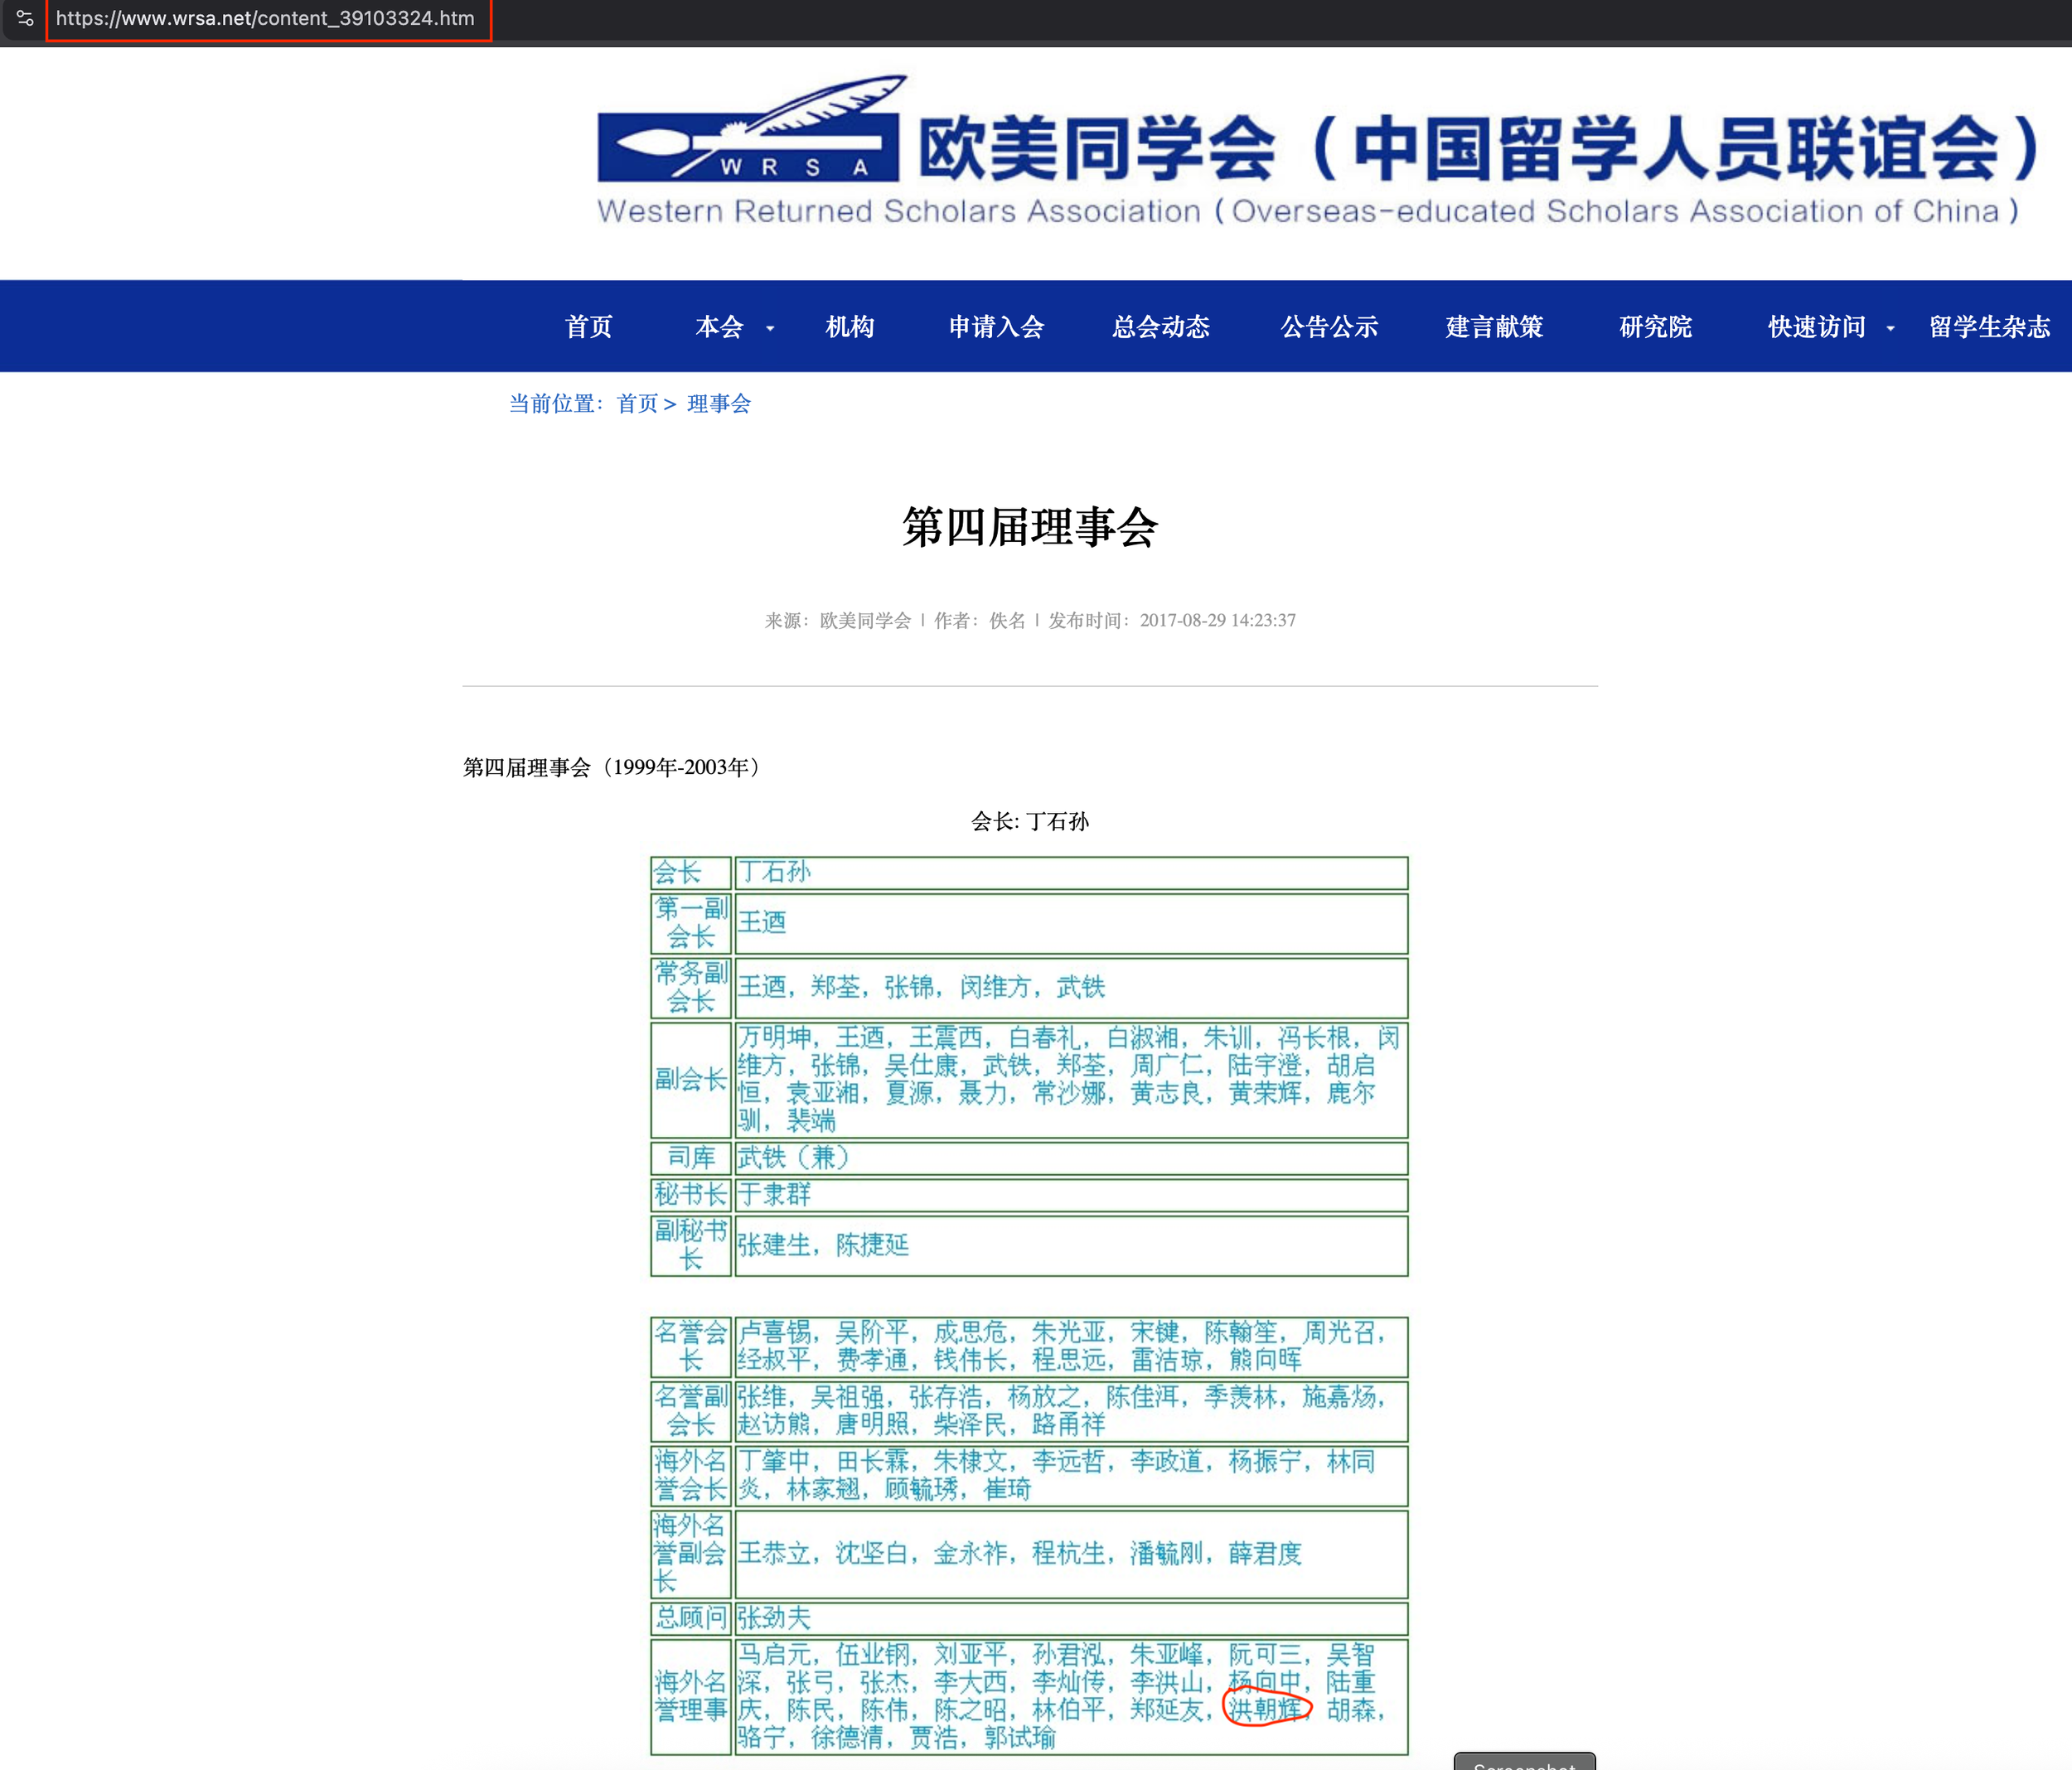Open 建言献策 navigation item
The height and width of the screenshot is (1770, 2072).
tap(1494, 327)
